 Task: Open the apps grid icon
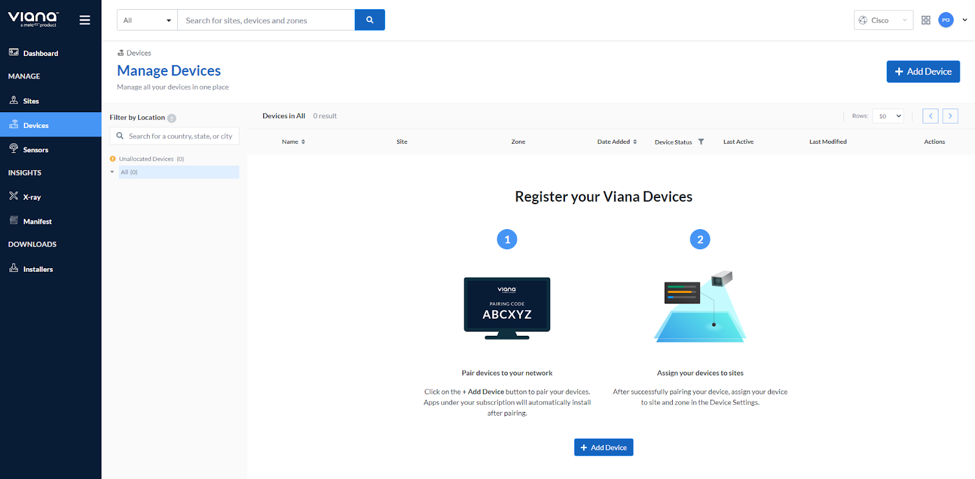tap(926, 20)
